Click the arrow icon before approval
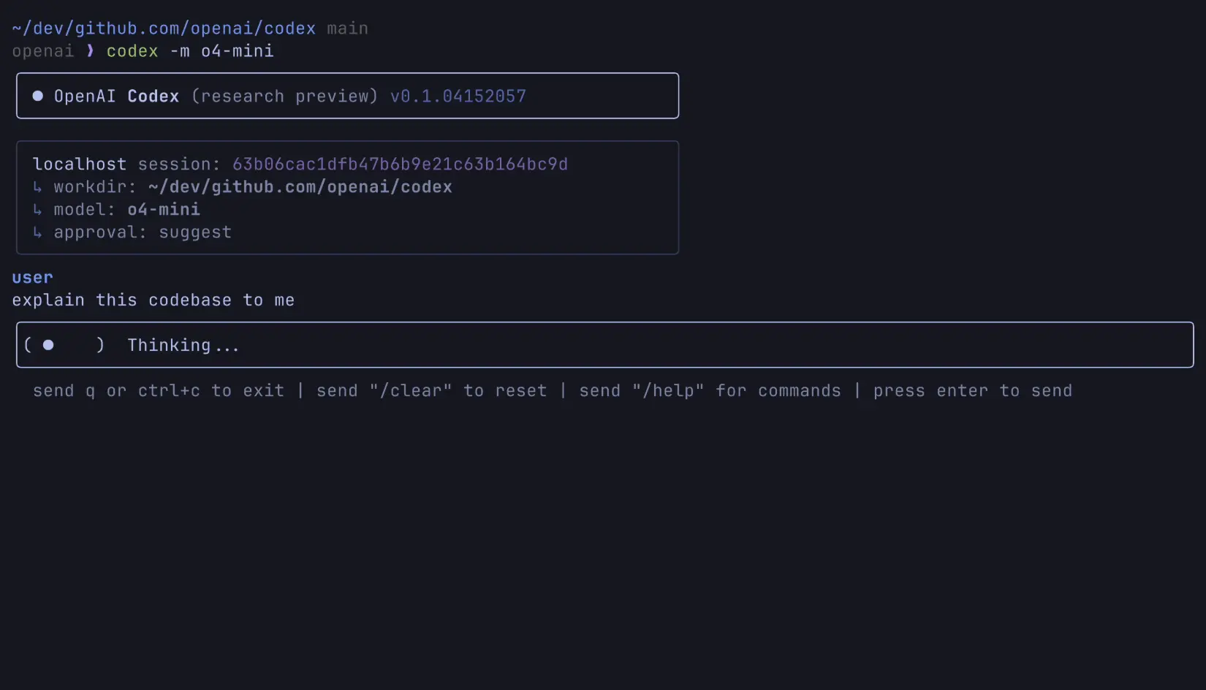The height and width of the screenshot is (690, 1206). pos(37,232)
